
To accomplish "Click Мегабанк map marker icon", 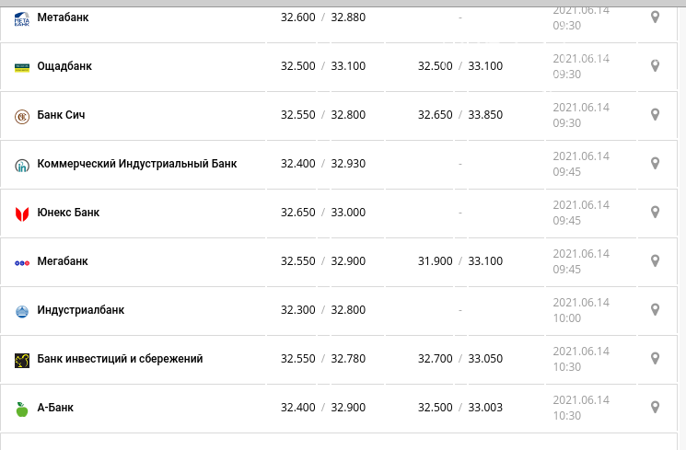I will pyautogui.click(x=655, y=260).
